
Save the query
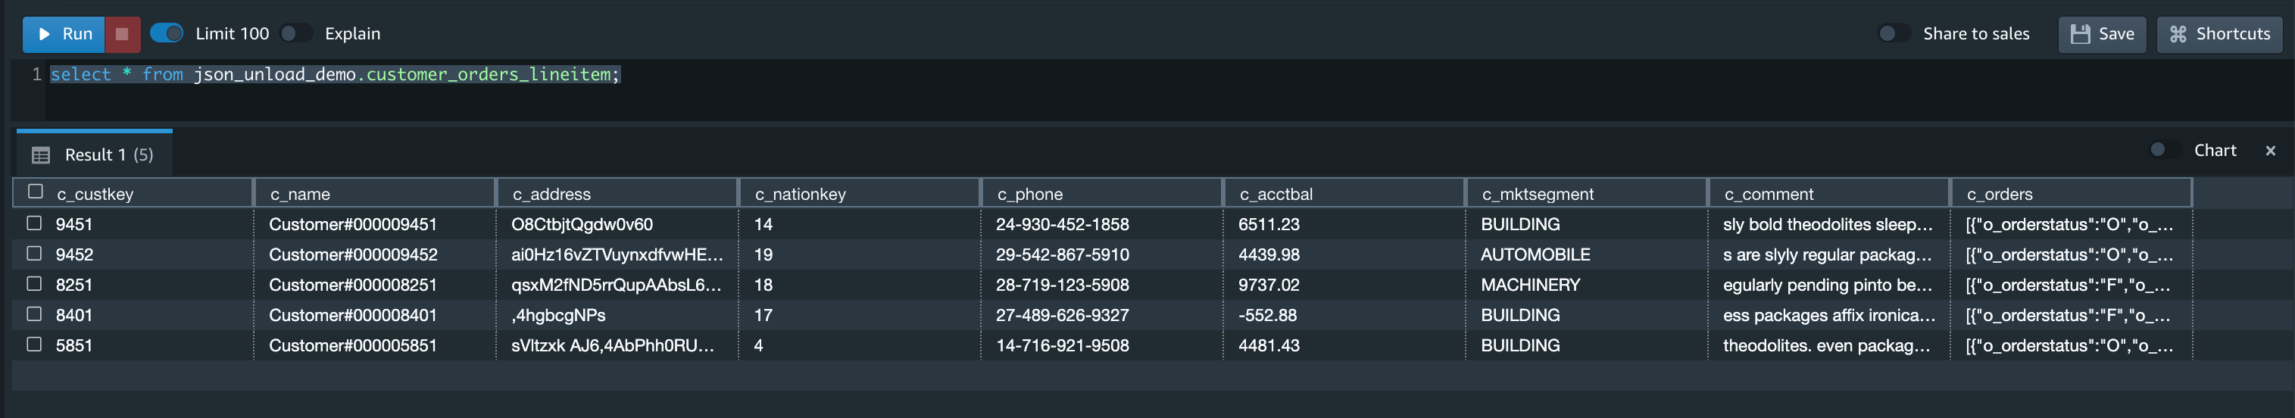[x=2101, y=34]
